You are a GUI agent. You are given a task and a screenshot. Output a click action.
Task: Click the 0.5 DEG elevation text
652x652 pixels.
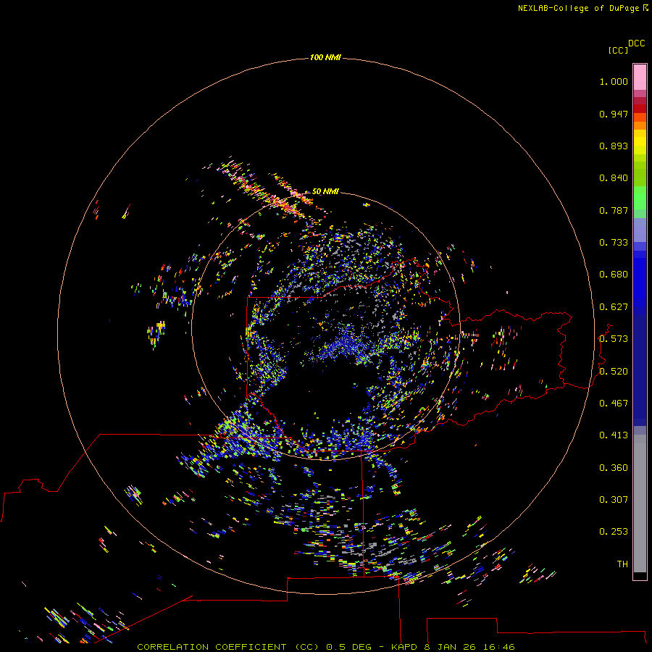point(349,647)
